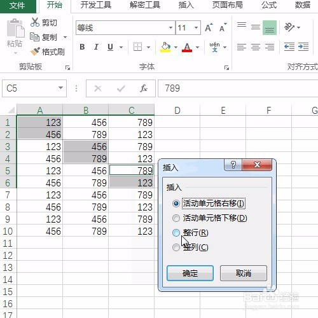Align text to middle vertically
Screen dimensions: 318x318
click(256, 27)
